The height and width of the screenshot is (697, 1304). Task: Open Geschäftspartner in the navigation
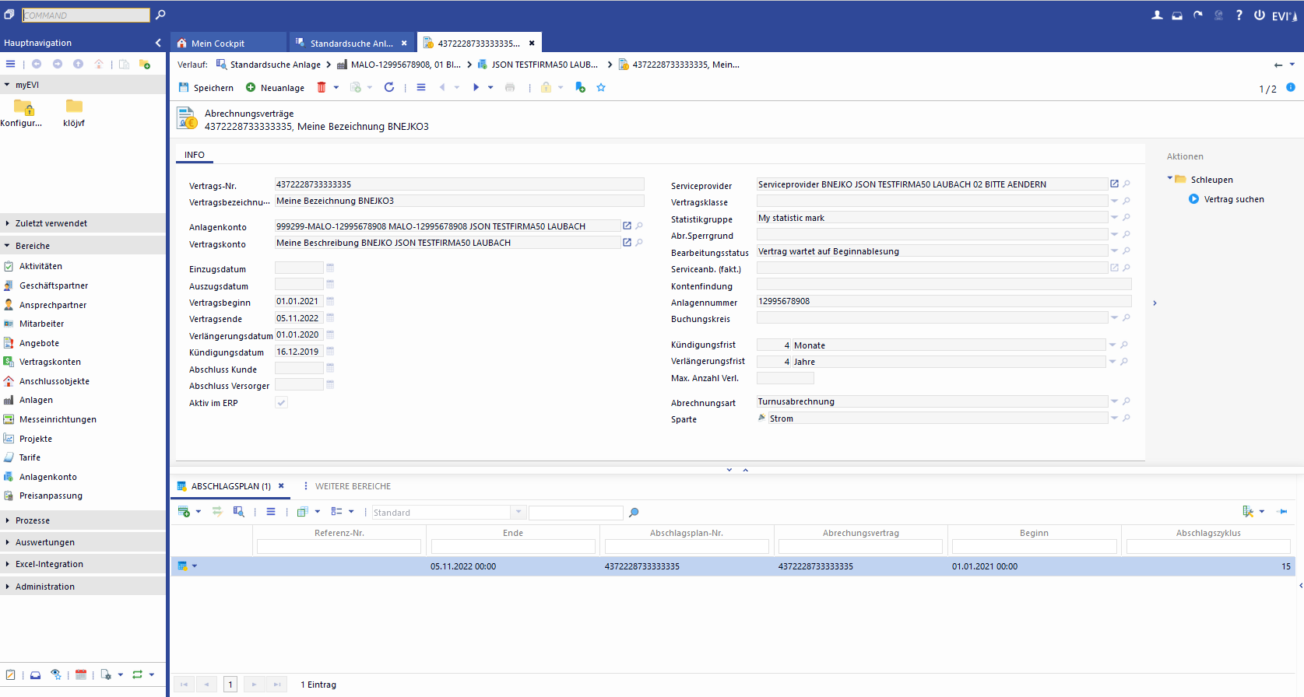tap(54, 285)
